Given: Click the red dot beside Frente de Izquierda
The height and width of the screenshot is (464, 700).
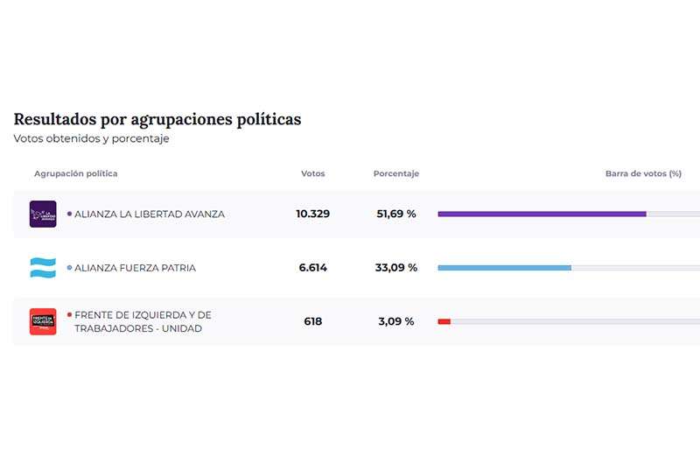Looking at the screenshot, I should 69,314.
